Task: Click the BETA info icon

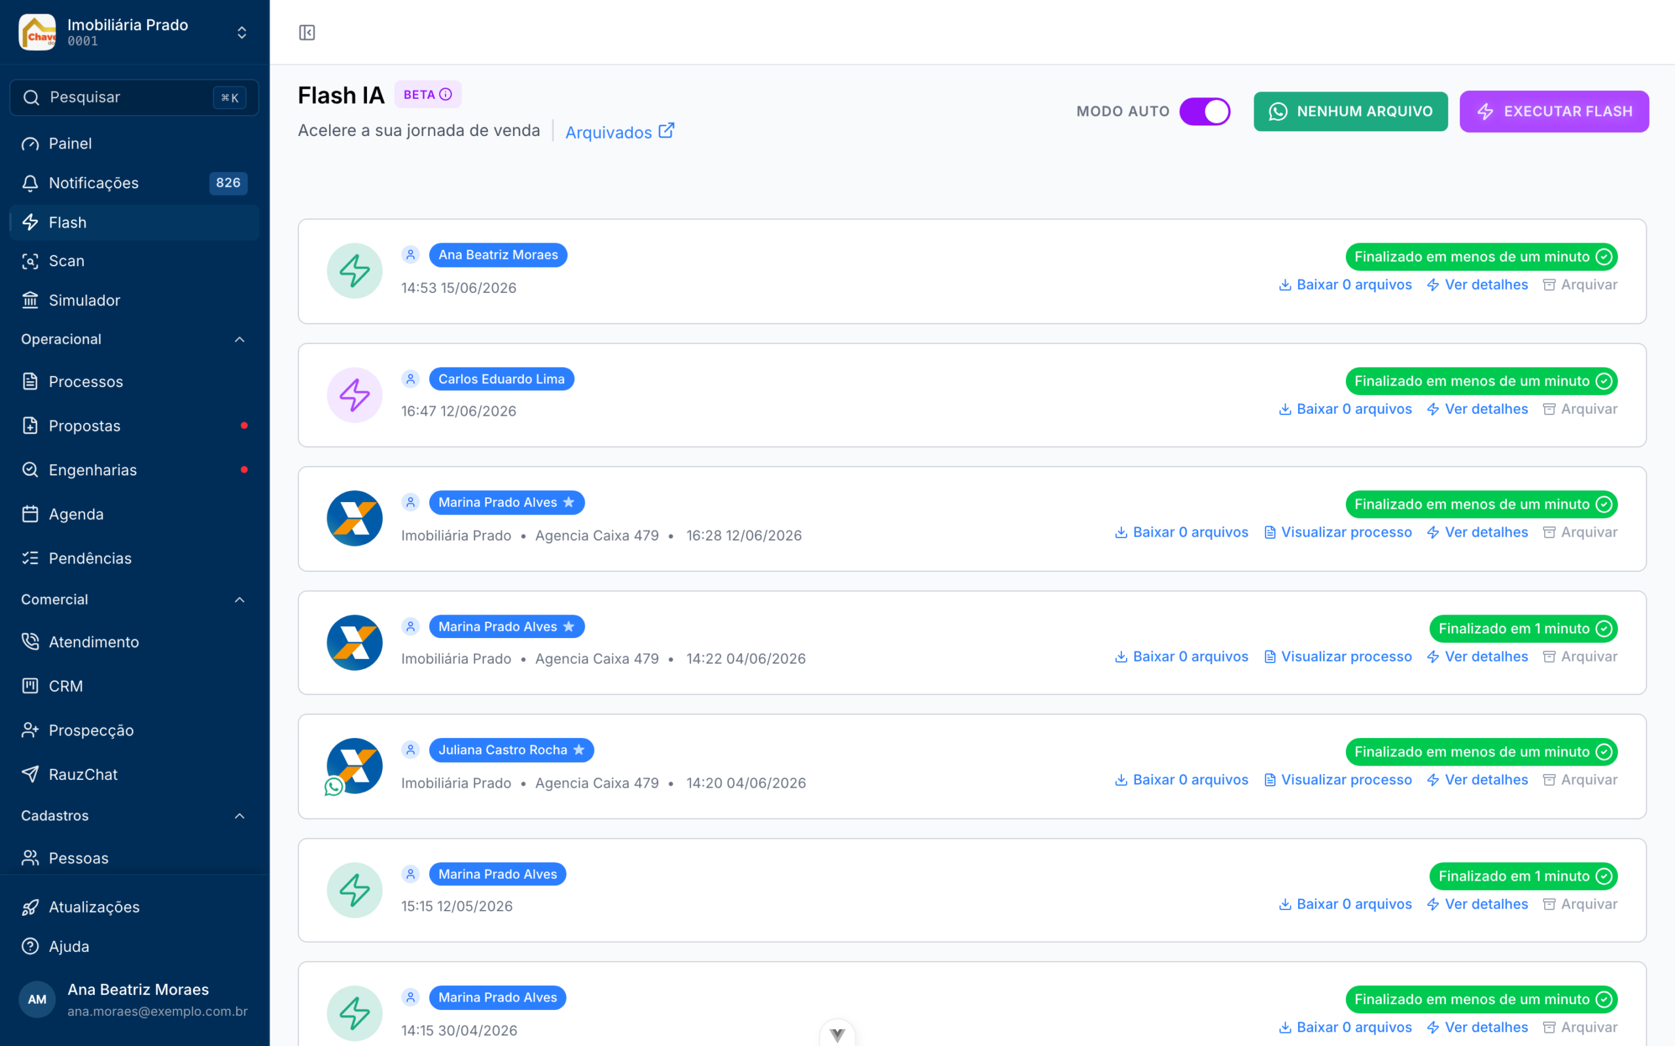Action: (446, 95)
